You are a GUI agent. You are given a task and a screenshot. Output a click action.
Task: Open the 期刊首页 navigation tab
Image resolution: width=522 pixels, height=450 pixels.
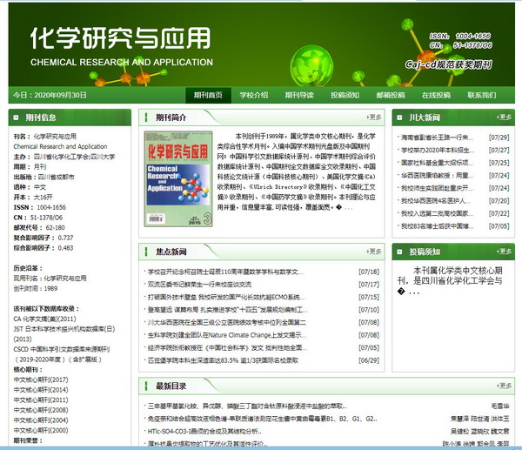click(208, 95)
